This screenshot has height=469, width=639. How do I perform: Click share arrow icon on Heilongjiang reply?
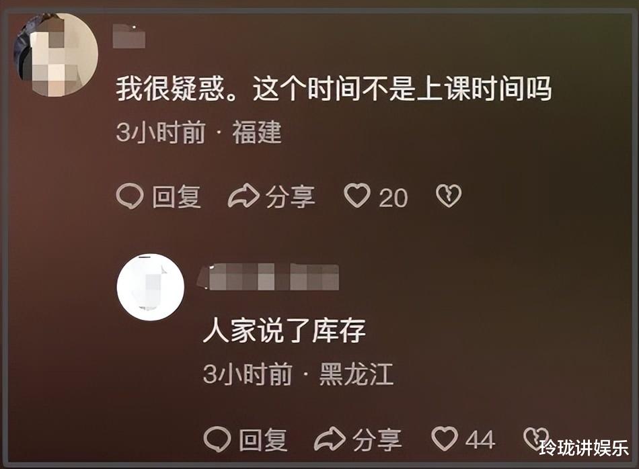point(330,439)
